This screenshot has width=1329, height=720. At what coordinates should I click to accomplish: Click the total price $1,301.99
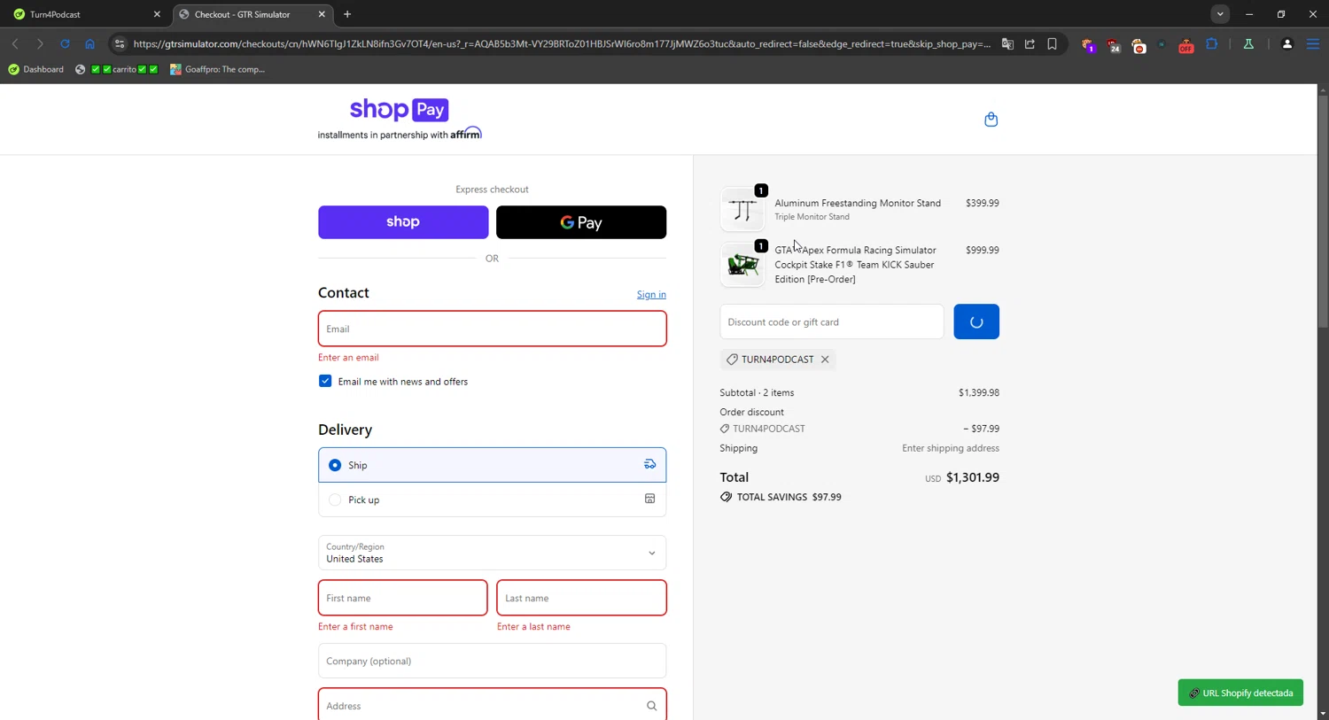[x=972, y=477]
